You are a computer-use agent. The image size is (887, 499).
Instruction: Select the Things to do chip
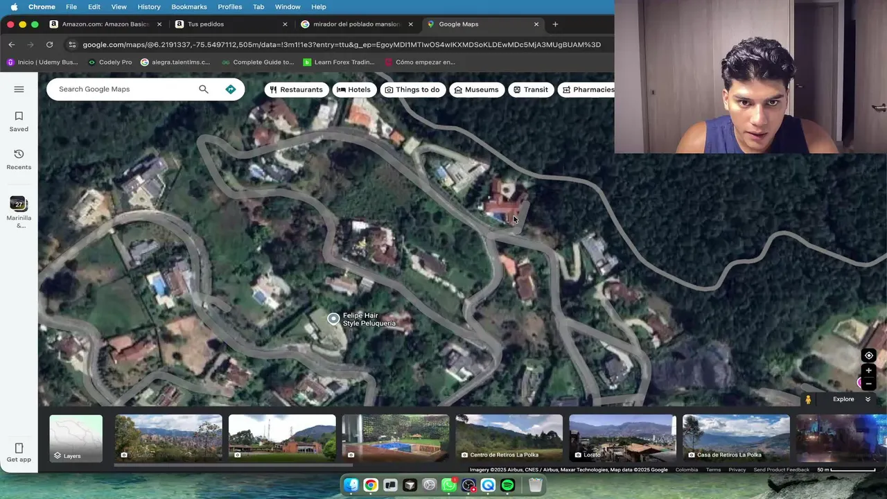(412, 89)
